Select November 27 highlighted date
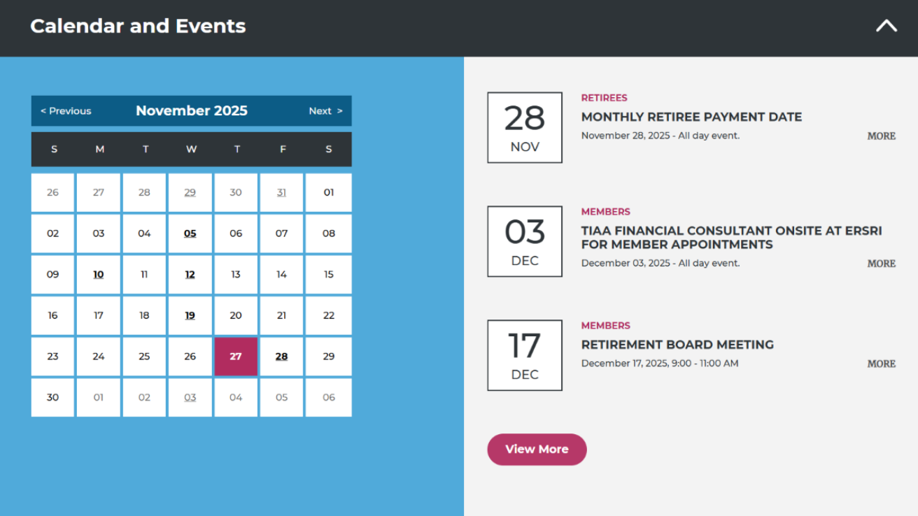918x516 pixels. pos(236,357)
